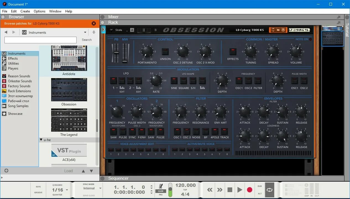The image size is (350, 199).
Task: Select Effects in the browser sidebar
Action: click(x=13, y=59)
